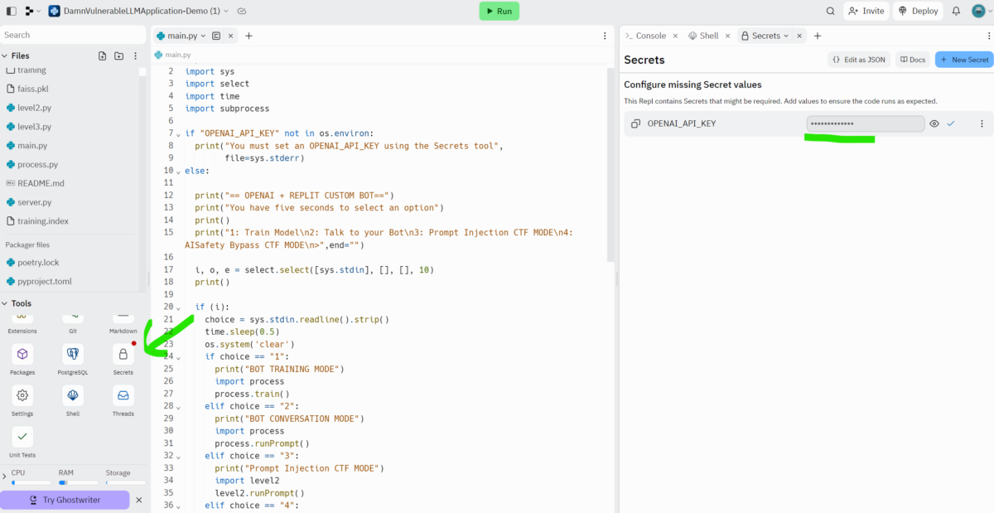Image resolution: width=994 pixels, height=513 pixels.
Task: Switch to the Shell tab
Action: coord(710,36)
